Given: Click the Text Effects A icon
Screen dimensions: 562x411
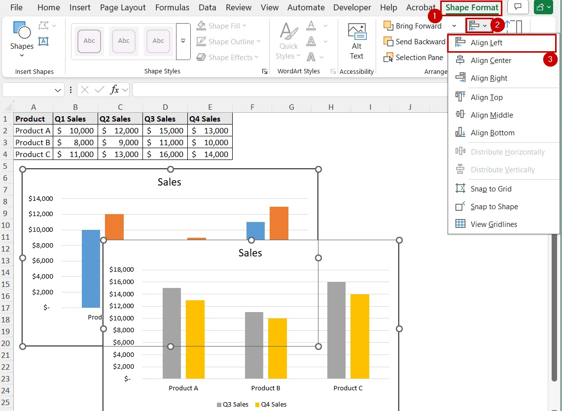Looking at the screenshot, I should coord(311,57).
